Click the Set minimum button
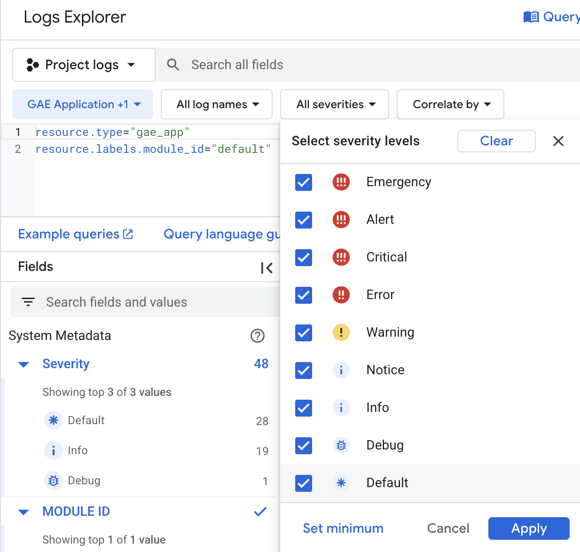Screen dimensions: 580x552 343,528
